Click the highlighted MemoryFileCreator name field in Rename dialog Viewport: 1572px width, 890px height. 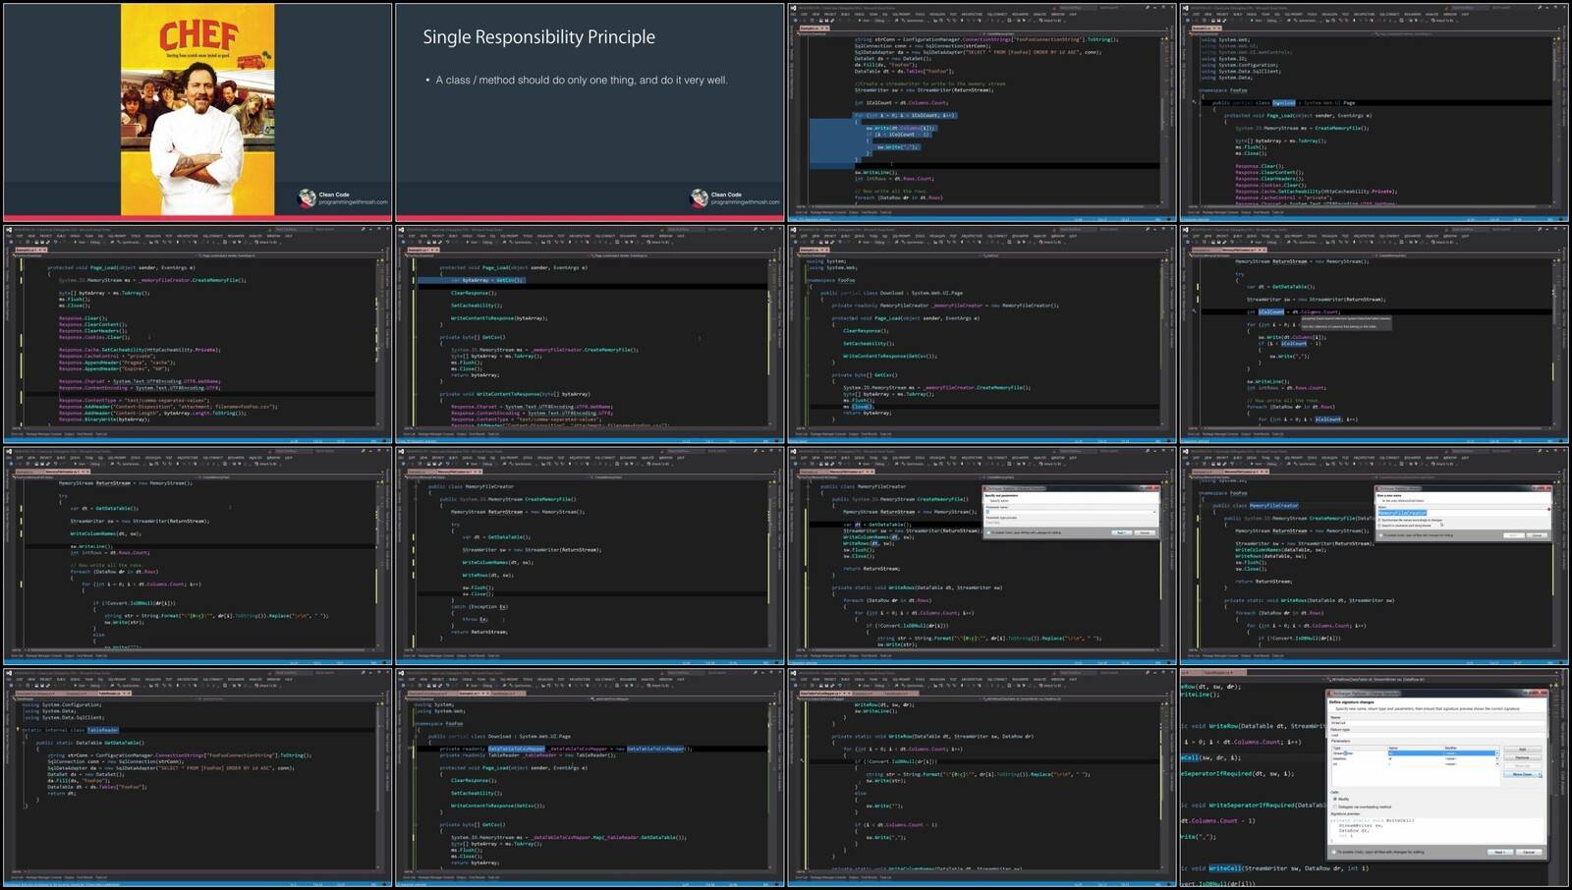click(x=1402, y=513)
